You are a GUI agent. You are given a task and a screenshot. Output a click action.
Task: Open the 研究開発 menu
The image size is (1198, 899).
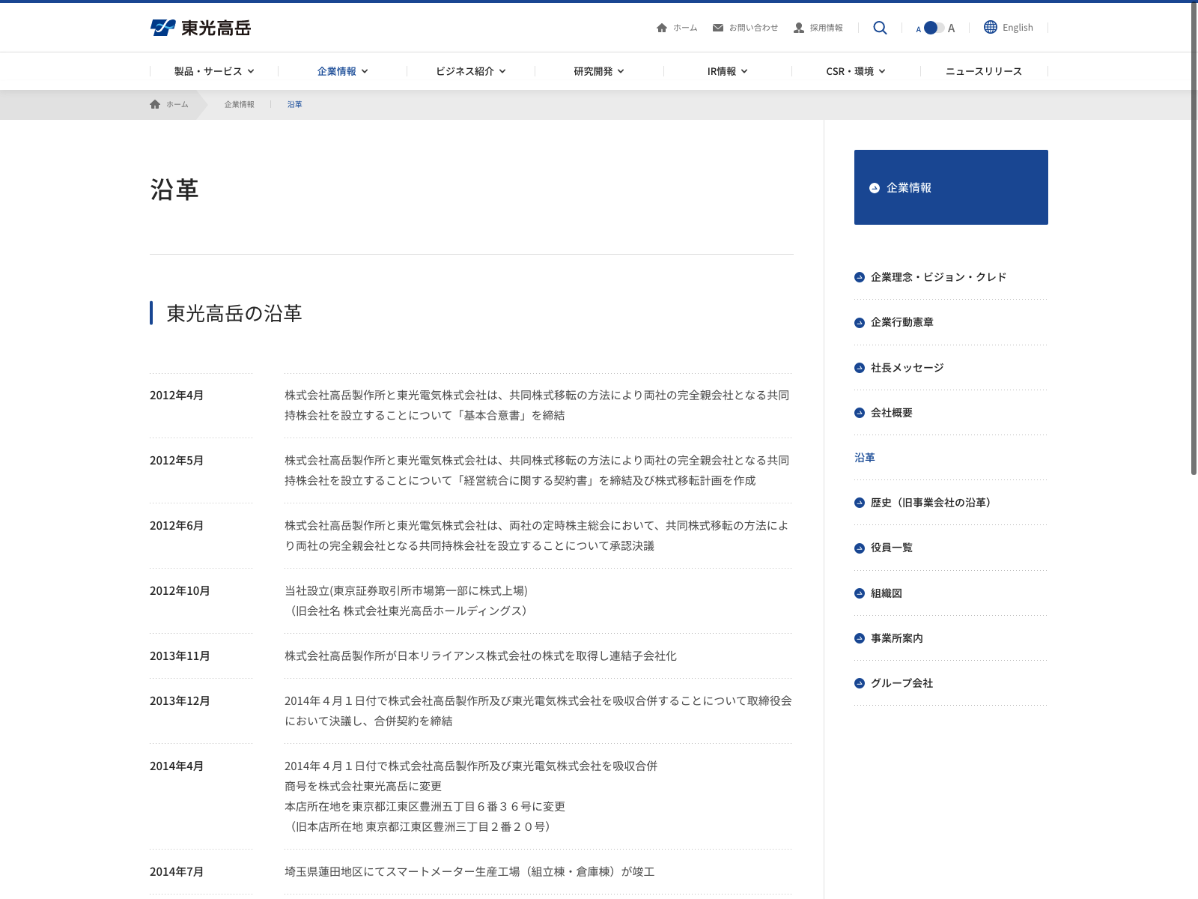click(x=599, y=71)
